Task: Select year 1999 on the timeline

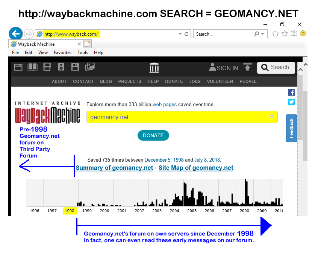Action: coord(87,211)
